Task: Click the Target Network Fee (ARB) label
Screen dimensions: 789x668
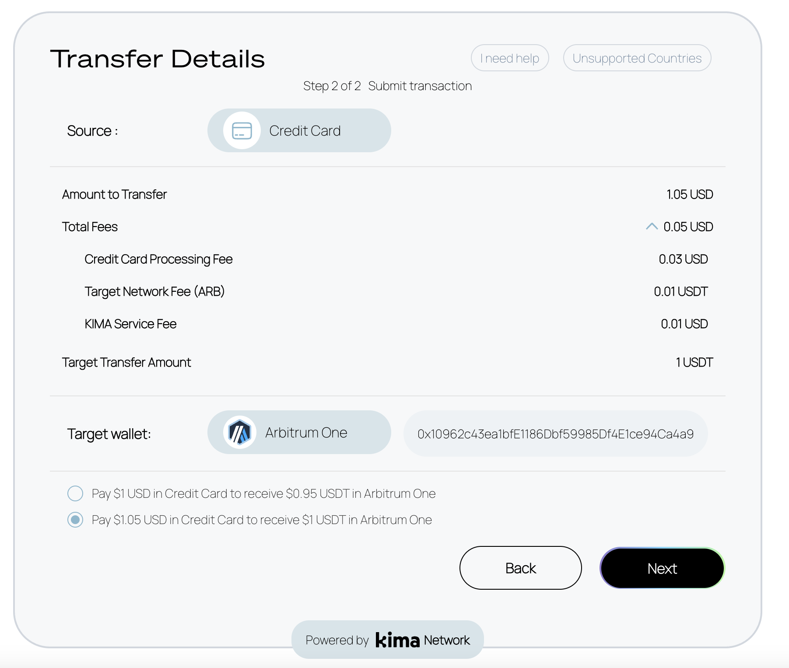Action: (x=154, y=291)
